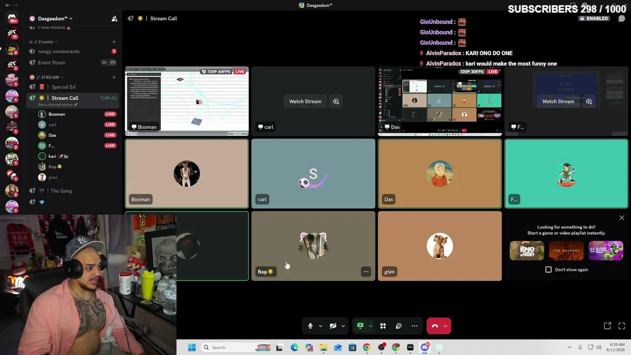Add a channel to the STREAM category
Screen dimensions: 631x355
114,77
